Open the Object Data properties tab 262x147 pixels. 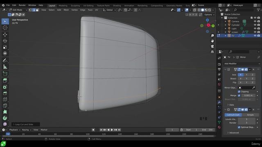(219, 122)
